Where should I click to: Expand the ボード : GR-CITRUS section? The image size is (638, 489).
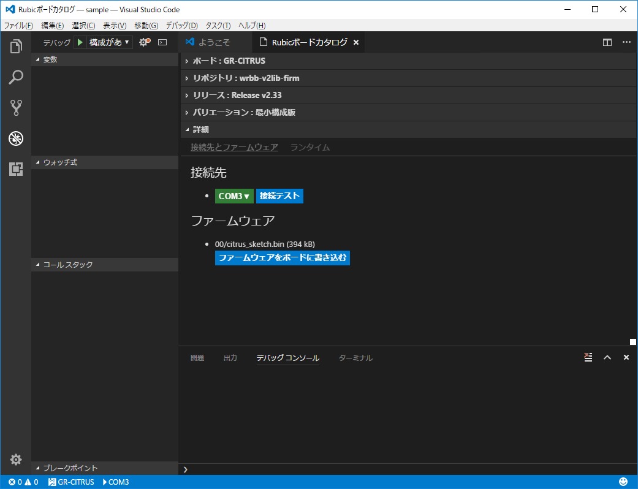[408, 61]
